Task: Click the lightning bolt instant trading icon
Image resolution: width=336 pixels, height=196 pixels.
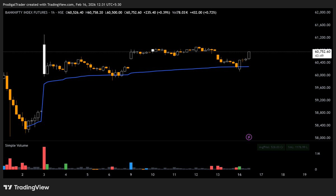Action: click(x=249, y=137)
